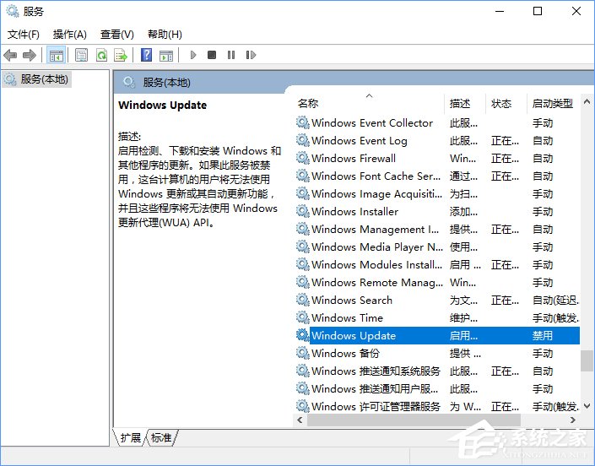Click the gear icon of Windows Firewall
The height and width of the screenshot is (466, 595).
pos(302,158)
